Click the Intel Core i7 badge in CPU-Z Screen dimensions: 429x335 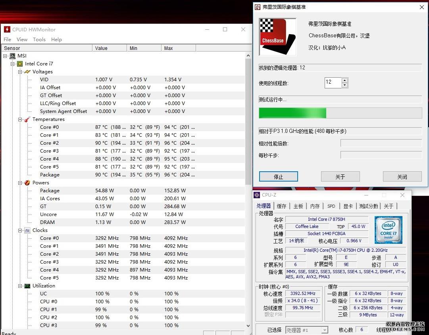click(388, 230)
